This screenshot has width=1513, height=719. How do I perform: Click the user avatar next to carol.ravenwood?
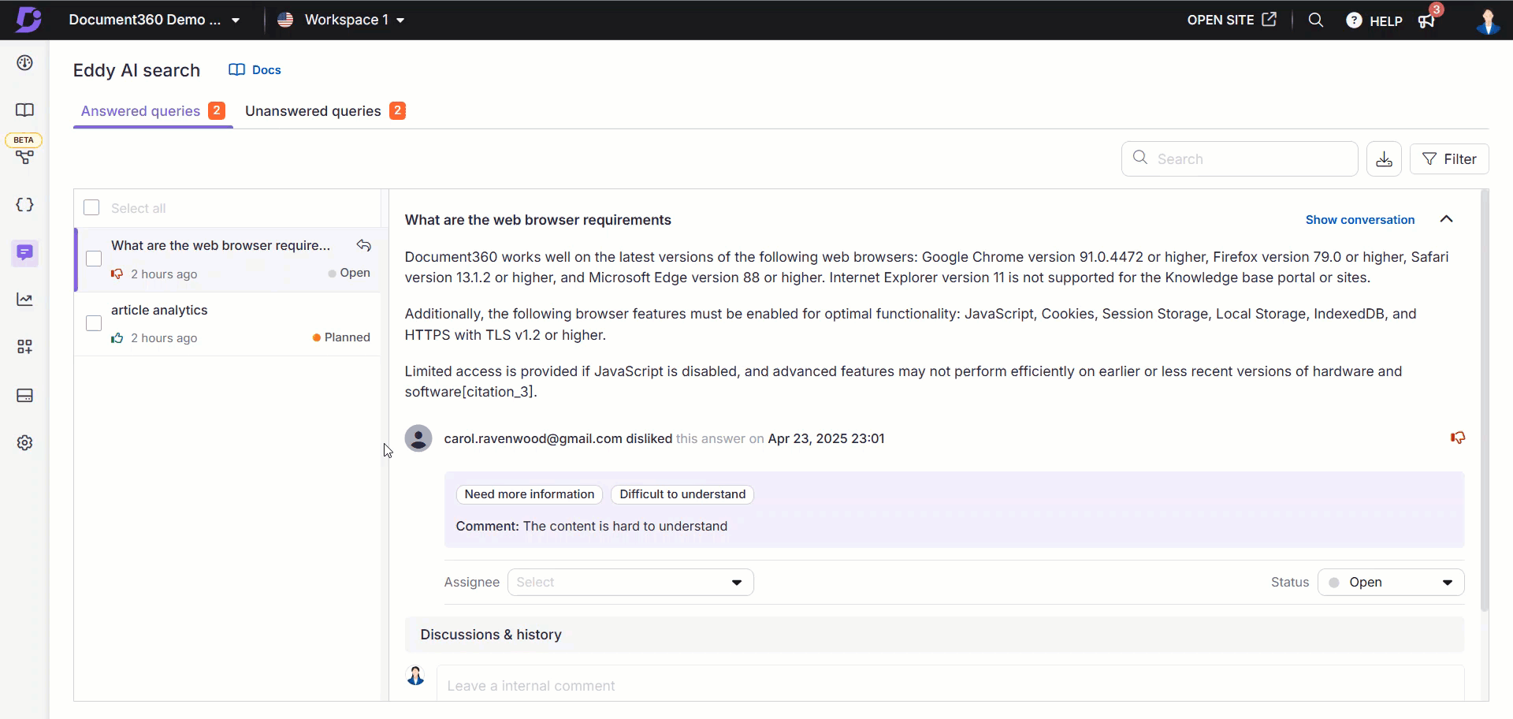[418, 438]
